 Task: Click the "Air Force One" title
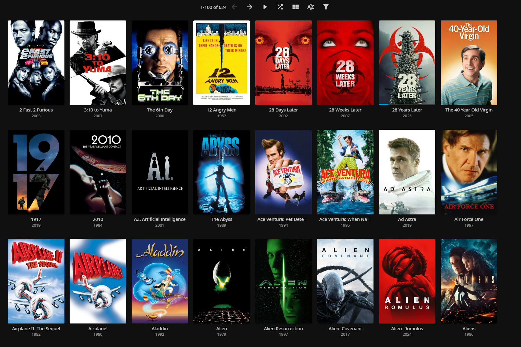point(469,219)
